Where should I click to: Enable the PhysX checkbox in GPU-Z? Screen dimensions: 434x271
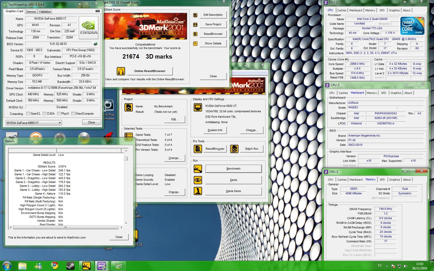coord(59,114)
